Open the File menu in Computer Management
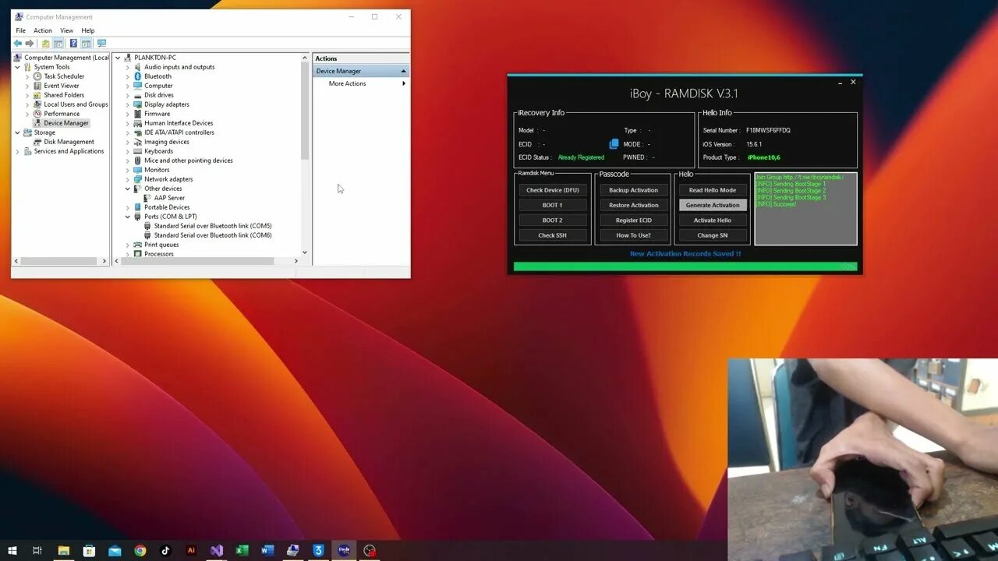 pos(21,30)
